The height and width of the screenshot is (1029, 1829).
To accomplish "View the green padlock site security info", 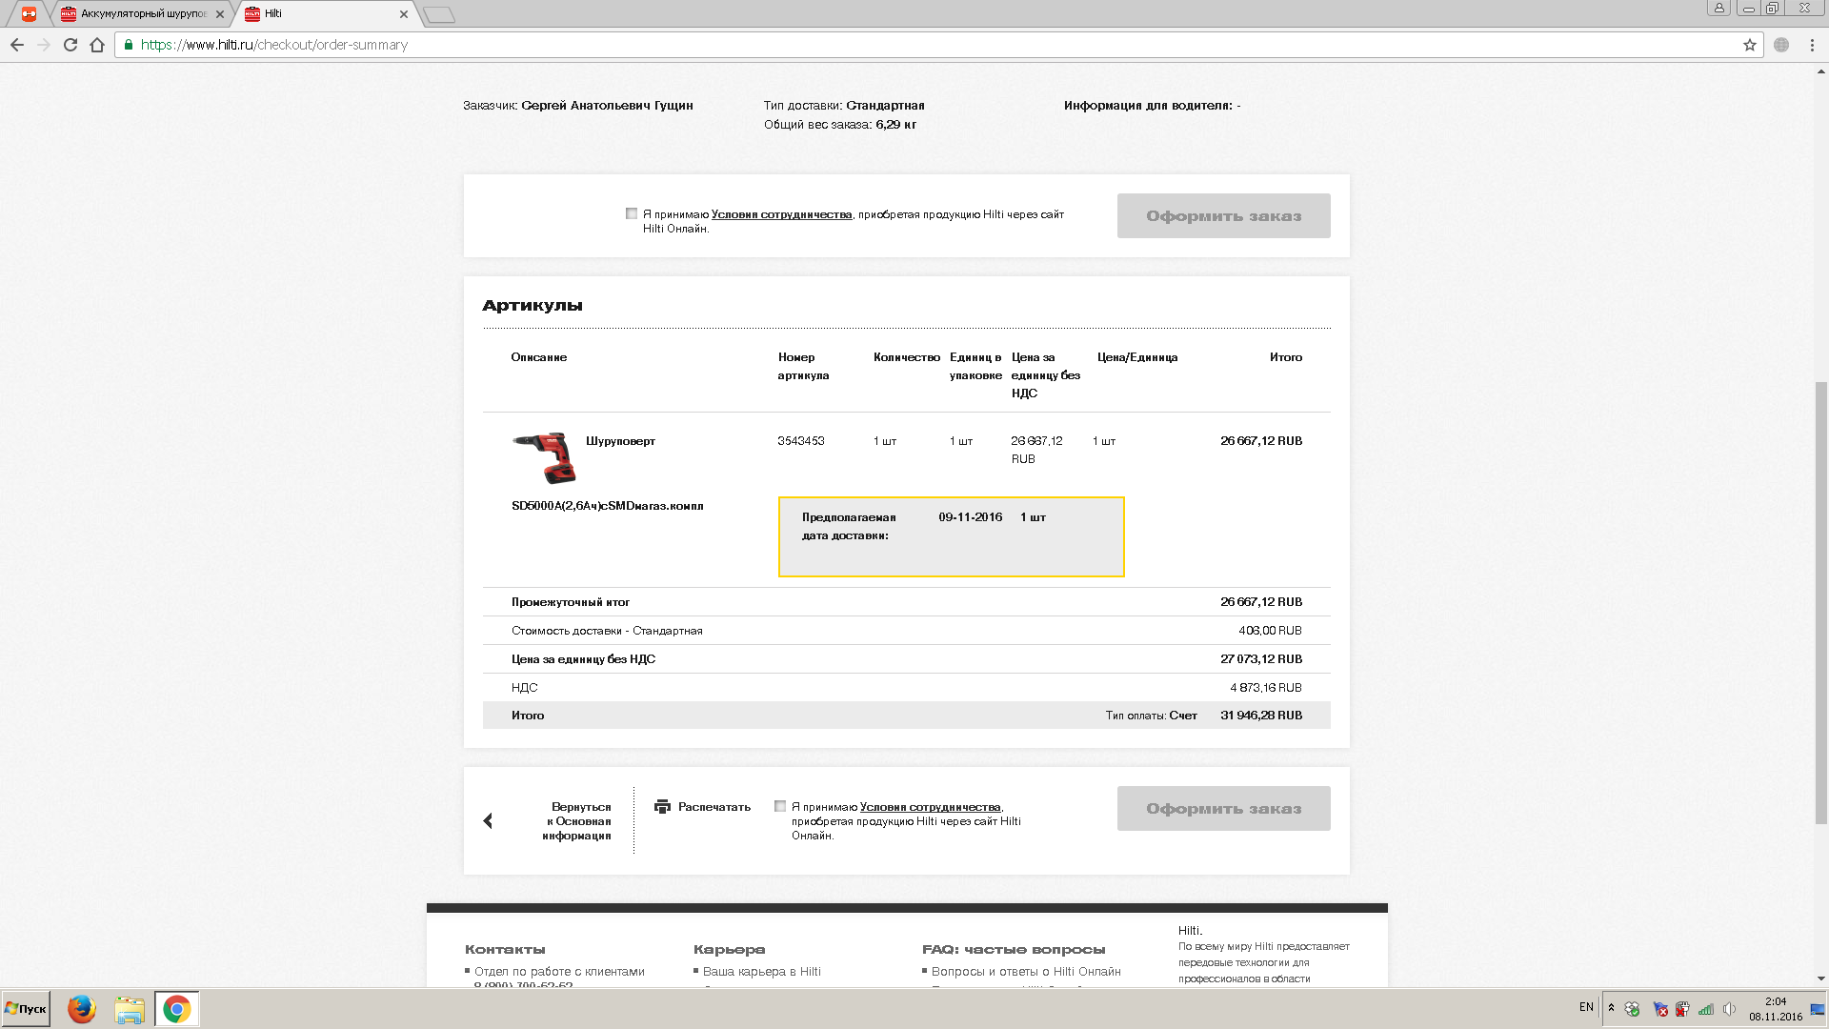I will (129, 45).
